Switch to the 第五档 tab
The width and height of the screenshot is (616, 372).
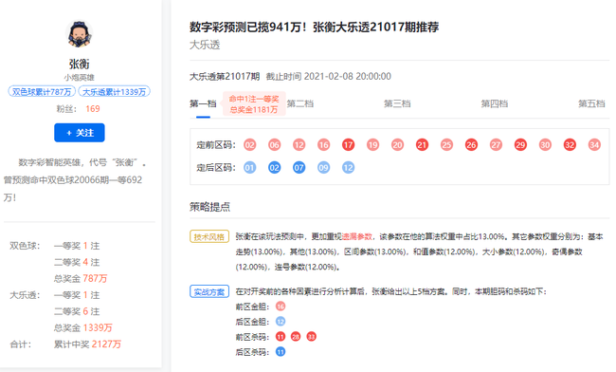tap(591, 103)
